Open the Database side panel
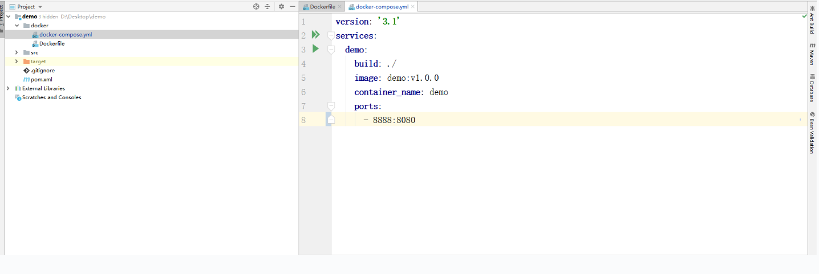The width and height of the screenshot is (819, 274). coord(812,87)
